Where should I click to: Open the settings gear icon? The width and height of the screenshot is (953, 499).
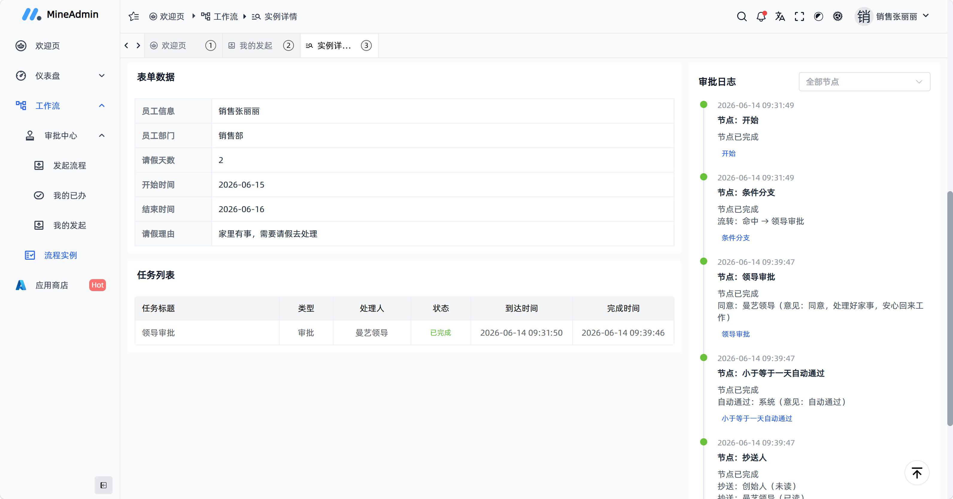(x=837, y=16)
